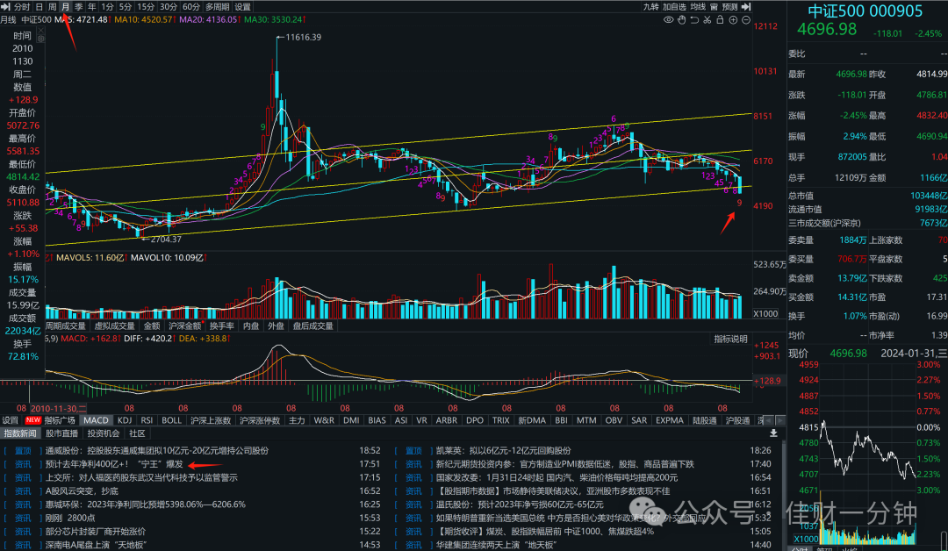948x551 pixels.
Task: Open news '通威股份:控股股东通威集团拟10亿元' headline
Action: 157,451
